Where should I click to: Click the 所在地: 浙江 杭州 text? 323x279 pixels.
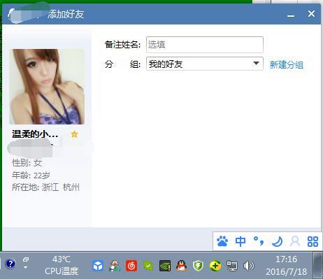45,187
